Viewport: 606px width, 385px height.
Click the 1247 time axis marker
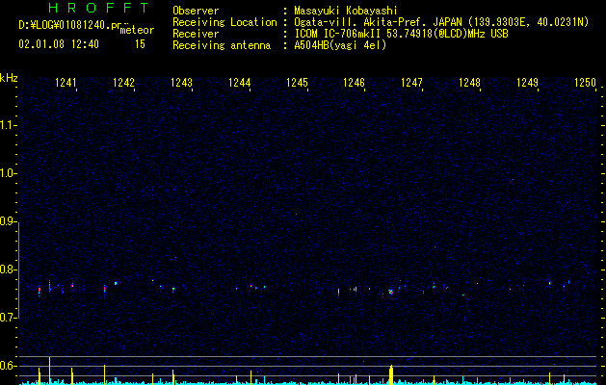pyautogui.click(x=412, y=82)
